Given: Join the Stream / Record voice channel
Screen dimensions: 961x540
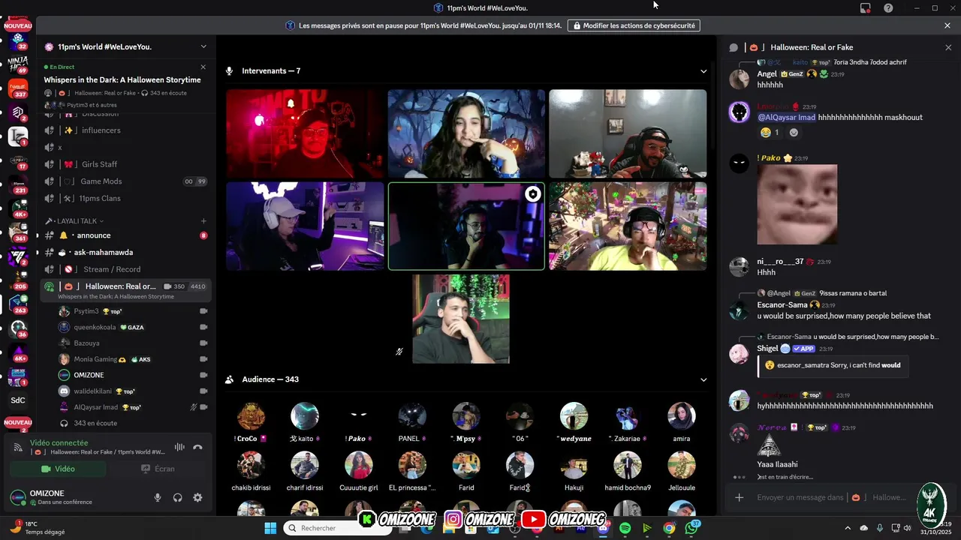Looking at the screenshot, I should (x=125, y=269).
